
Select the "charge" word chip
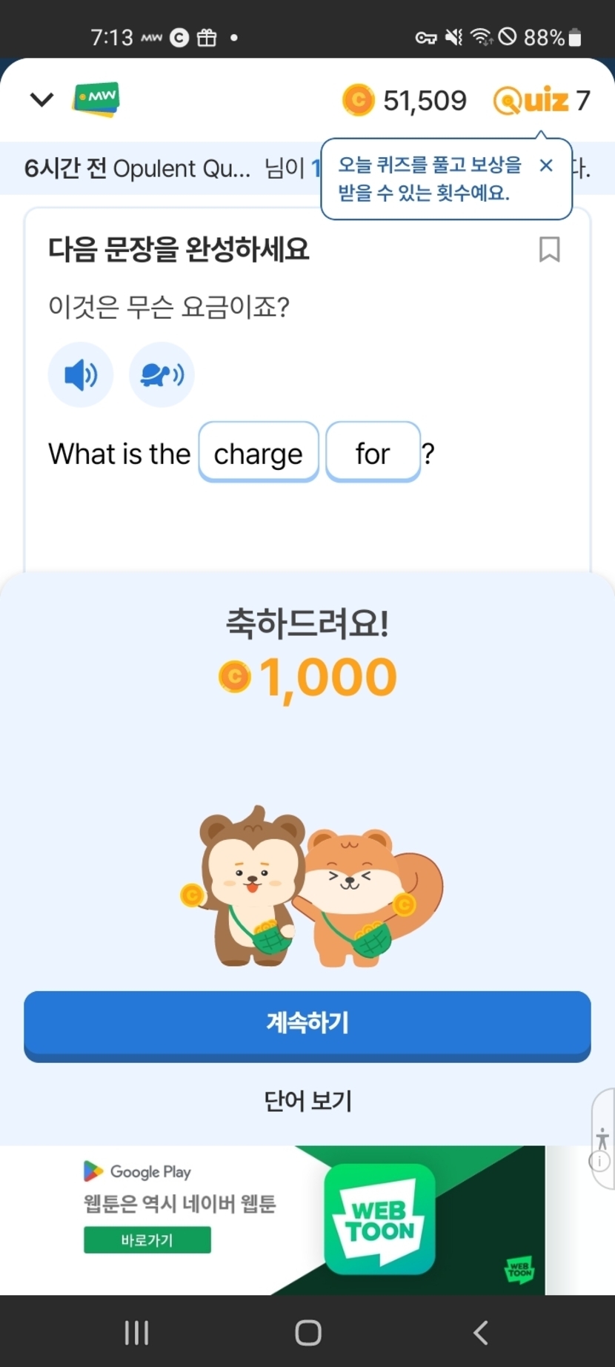(x=259, y=453)
